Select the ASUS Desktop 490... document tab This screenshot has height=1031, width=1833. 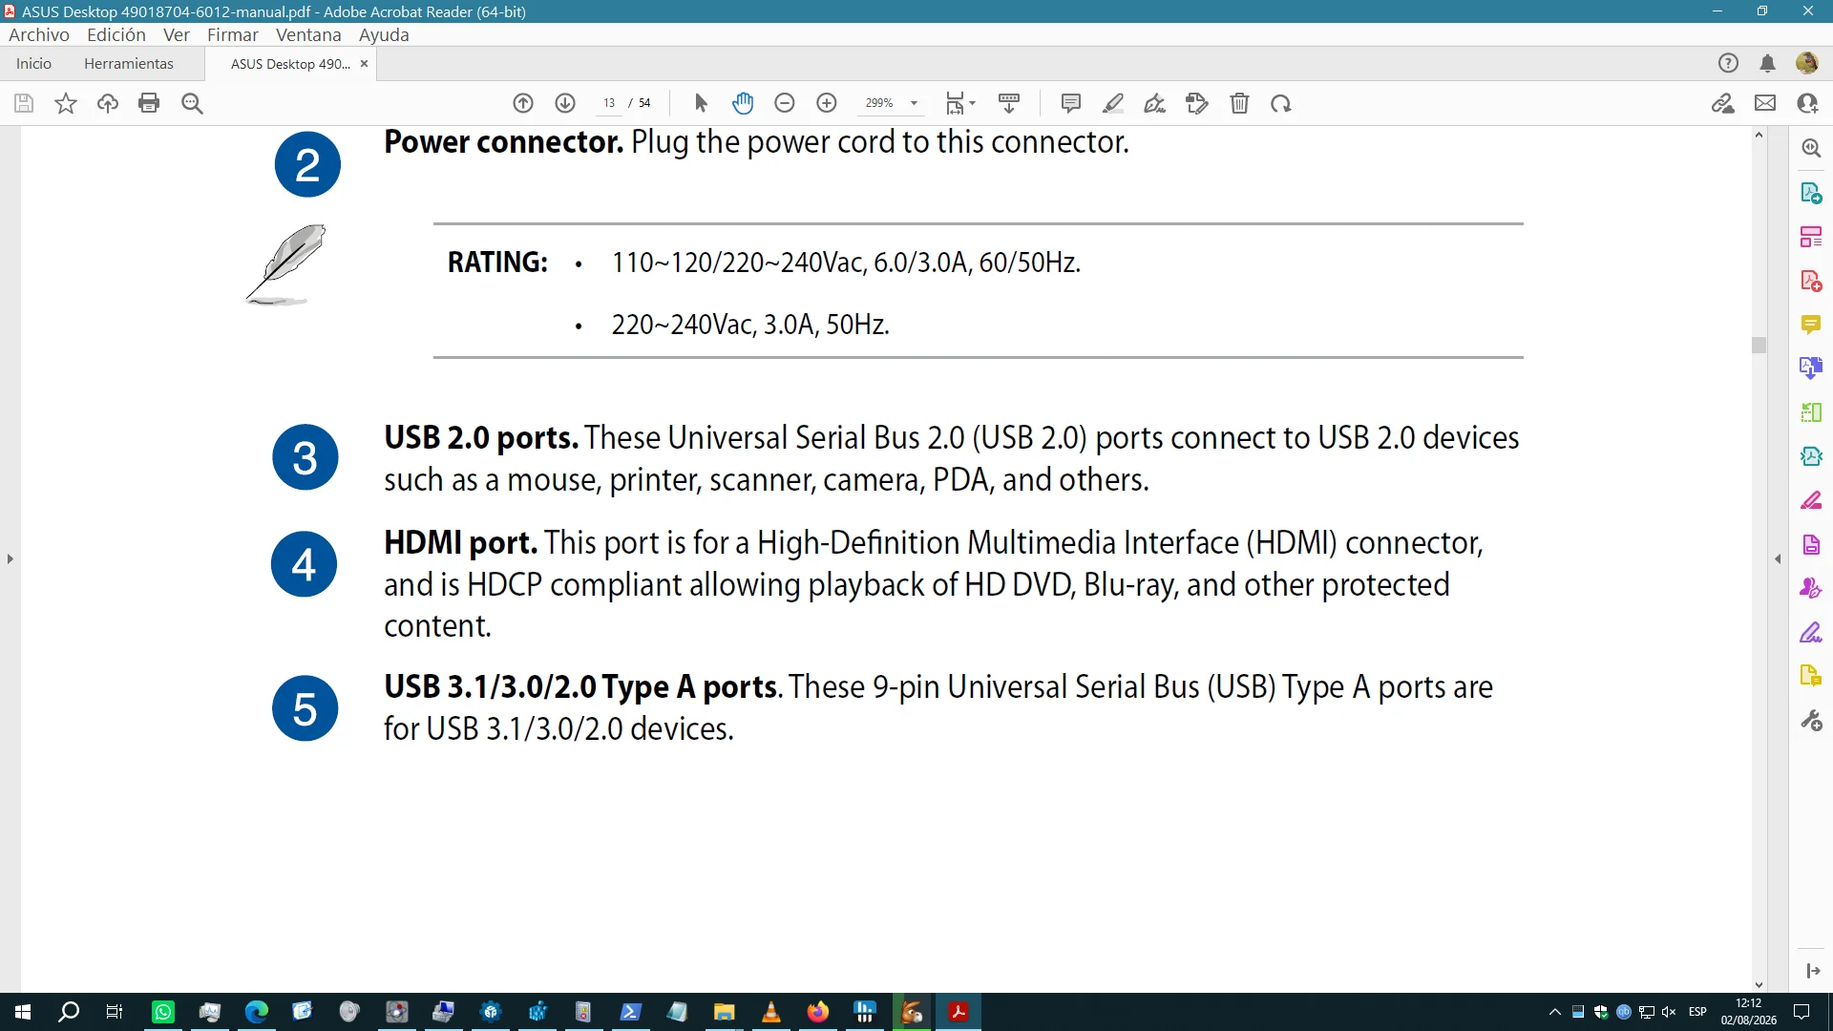(x=290, y=64)
